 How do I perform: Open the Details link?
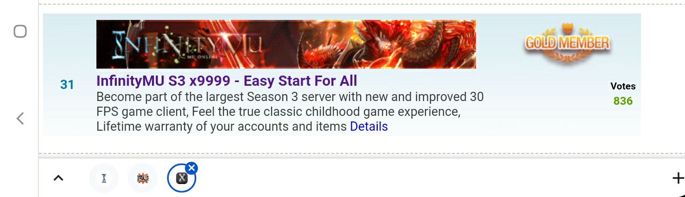point(369,127)
